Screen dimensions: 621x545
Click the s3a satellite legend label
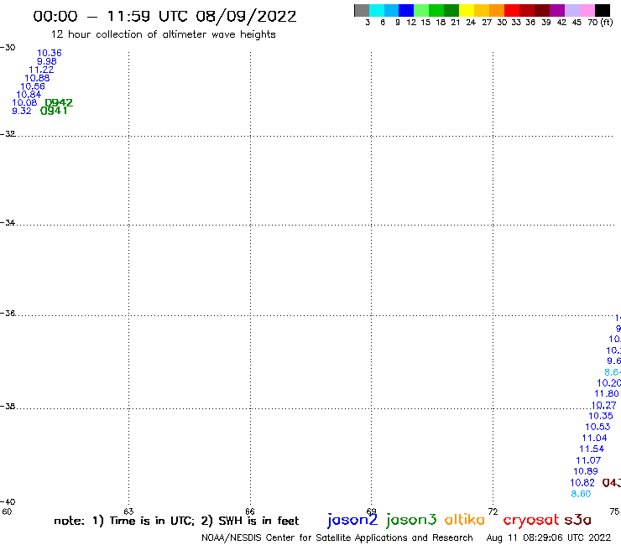click(577, 520)
